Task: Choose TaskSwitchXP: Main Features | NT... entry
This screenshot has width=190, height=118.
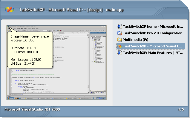Action: (151, 53)
